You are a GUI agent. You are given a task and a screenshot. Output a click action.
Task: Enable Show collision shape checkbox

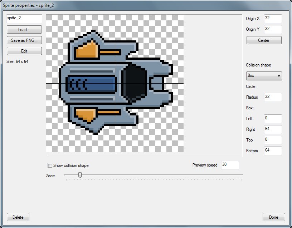click(x=50, y=165)
